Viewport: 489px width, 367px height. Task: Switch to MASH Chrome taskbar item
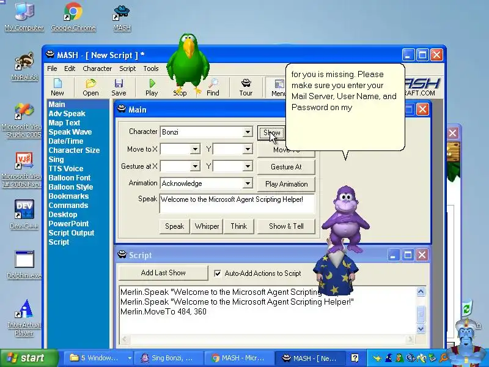click(x=239, y=358)
